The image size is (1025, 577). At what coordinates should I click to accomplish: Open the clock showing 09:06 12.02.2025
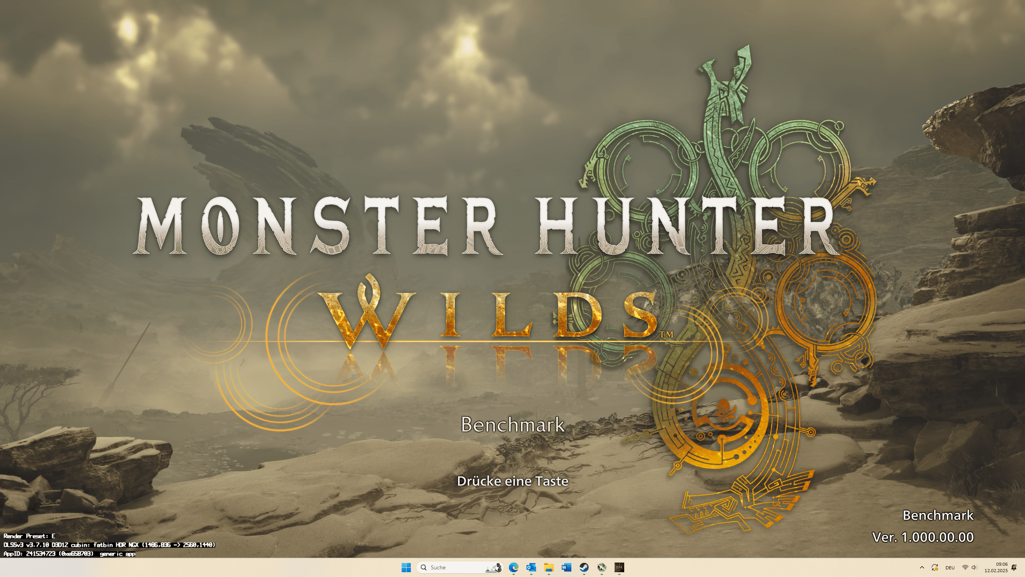tap(996, 567)
